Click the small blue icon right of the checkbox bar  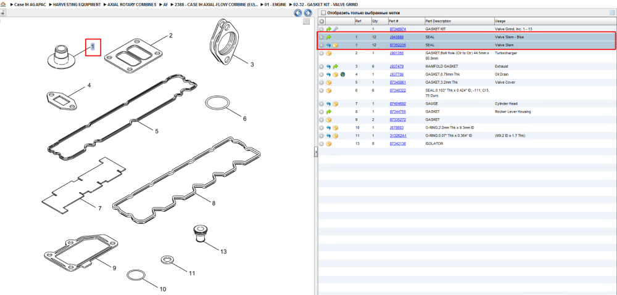(x=612, y=13)
